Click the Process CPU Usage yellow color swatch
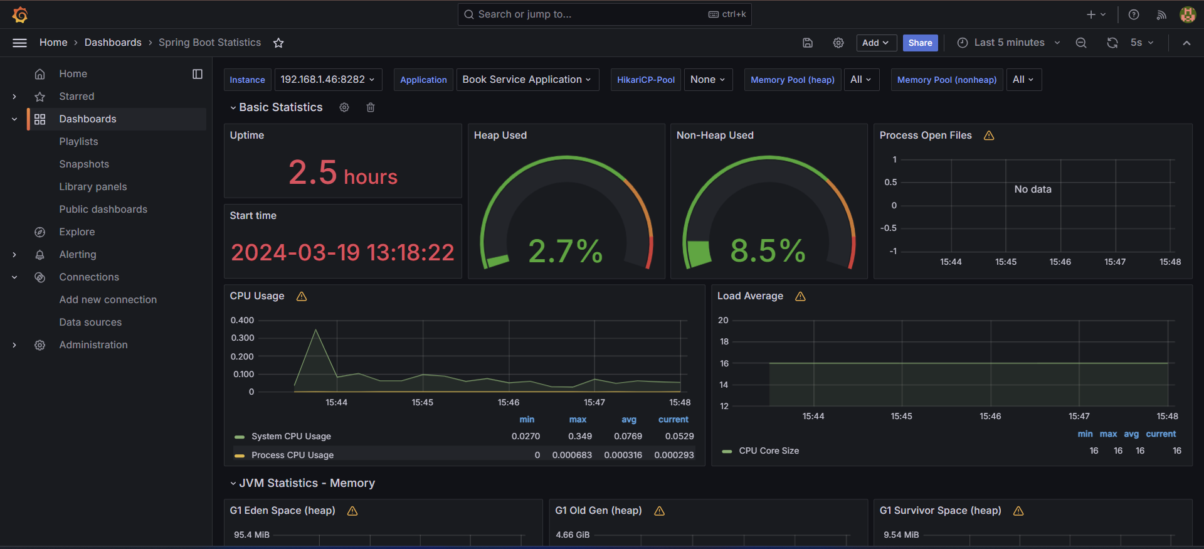1204x549 pixels. tap(239, 456)
